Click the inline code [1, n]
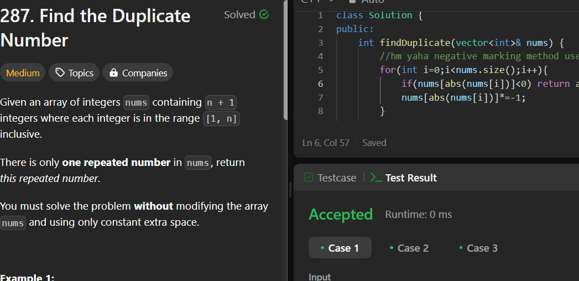Image resolution: width=579 pixels, height=281 pixels. (x=222, y=118)
